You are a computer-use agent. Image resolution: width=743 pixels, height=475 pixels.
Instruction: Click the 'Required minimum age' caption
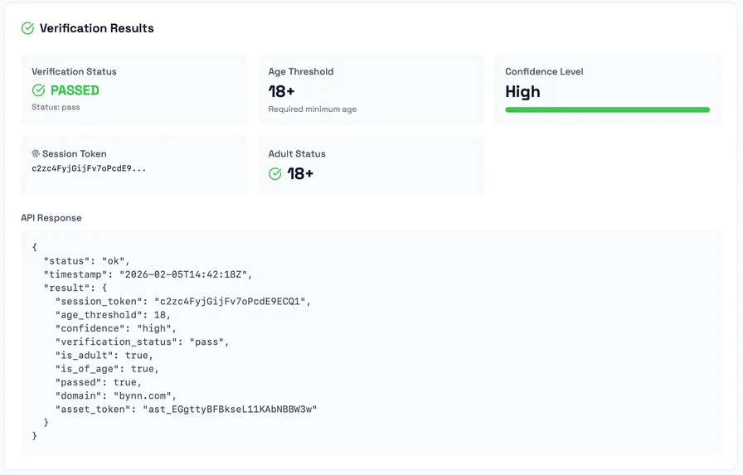coord(313,109)
